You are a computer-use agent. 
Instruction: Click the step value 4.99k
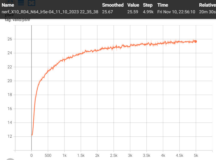(148, 12)
